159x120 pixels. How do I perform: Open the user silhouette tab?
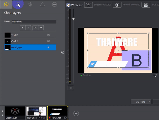[x=42, y=4]
